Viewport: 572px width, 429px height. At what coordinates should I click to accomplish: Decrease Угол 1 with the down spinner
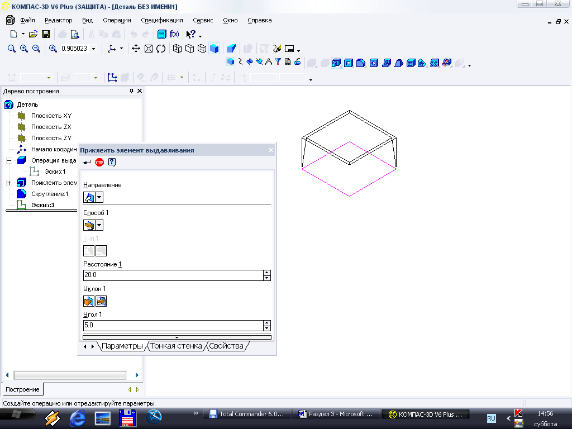(x=267, y=328)
